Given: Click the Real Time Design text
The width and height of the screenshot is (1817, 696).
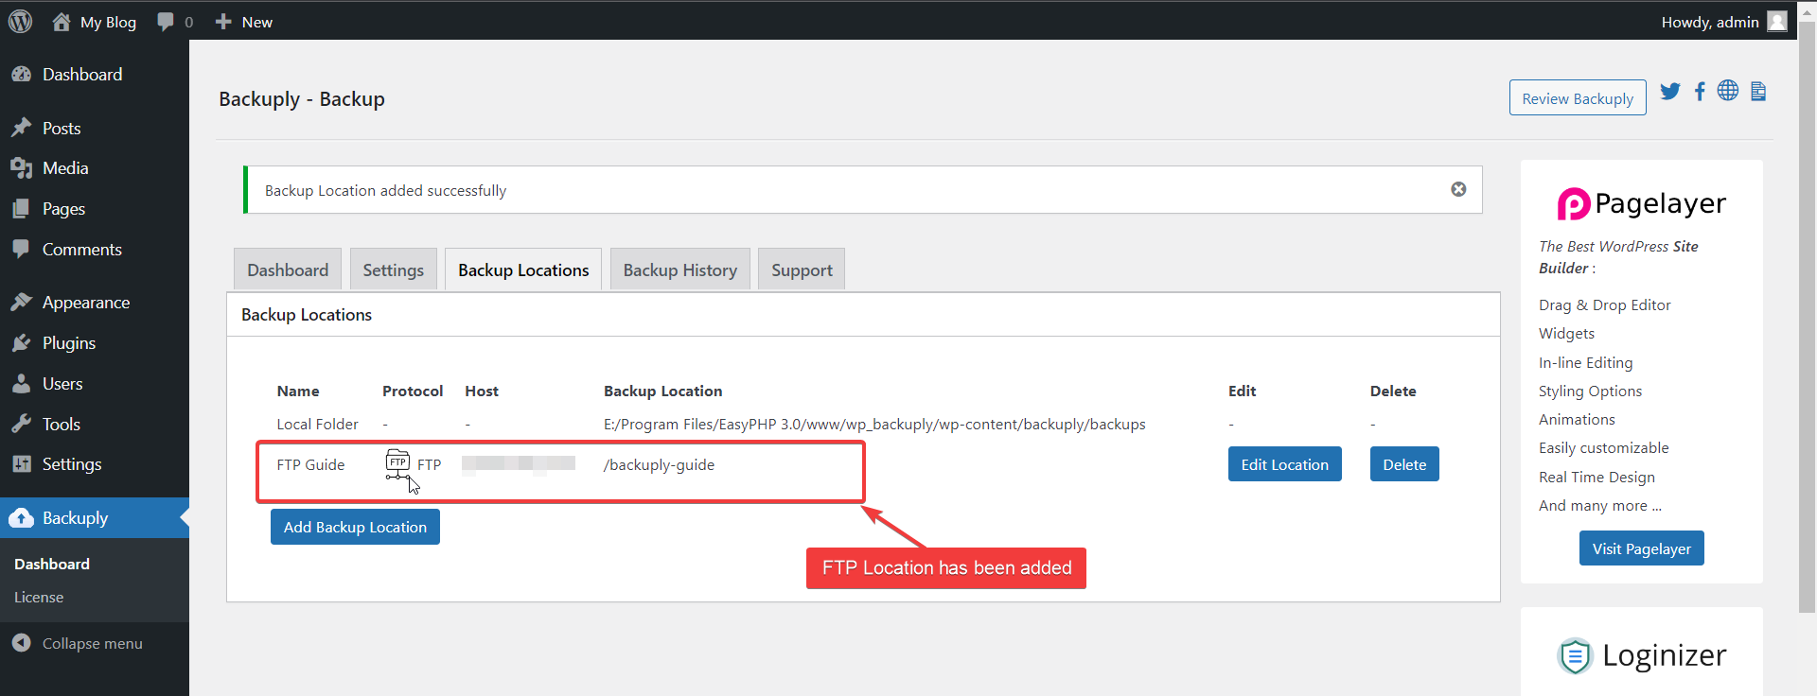Looking at the screenshot, I should pyautogui.click(x=1596, y=477).
